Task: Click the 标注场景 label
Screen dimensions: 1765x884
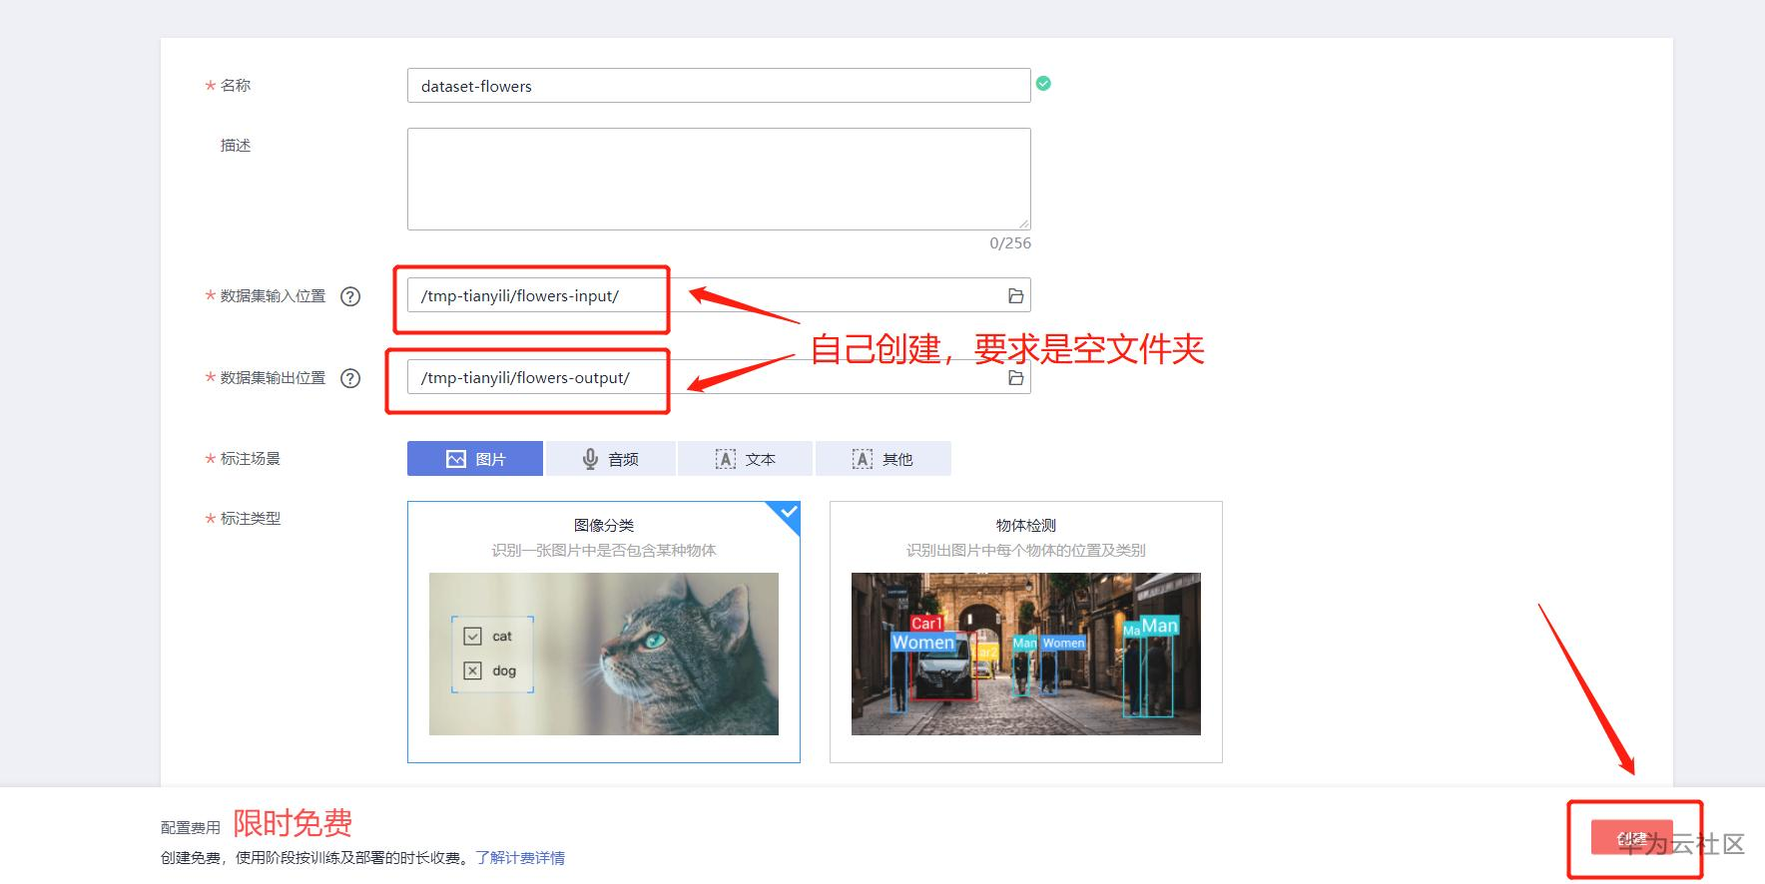Action: 251,459
